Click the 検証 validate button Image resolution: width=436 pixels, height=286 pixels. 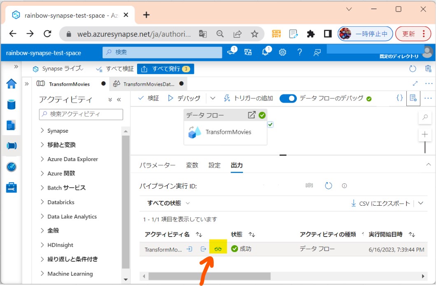click(x=149, y=98)
